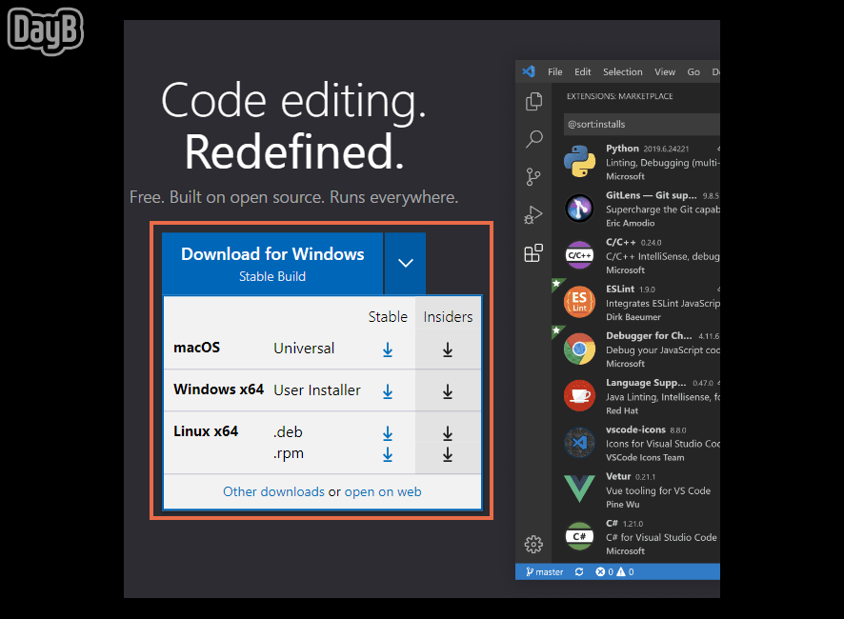
Task: Click the @sort:installs search field
Action: (640, 124)
